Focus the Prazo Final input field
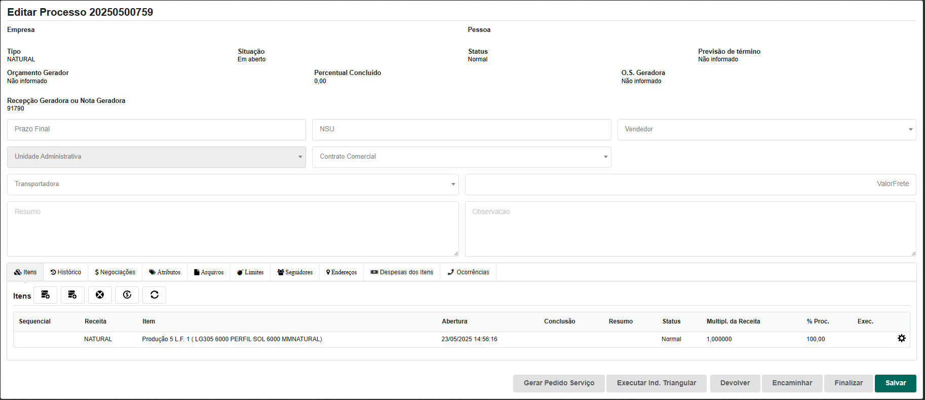 (156, 130)
